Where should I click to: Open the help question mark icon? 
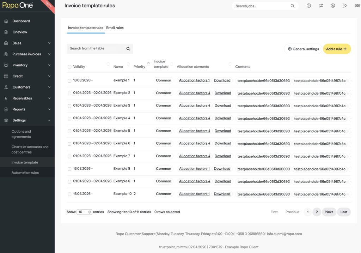309,6
